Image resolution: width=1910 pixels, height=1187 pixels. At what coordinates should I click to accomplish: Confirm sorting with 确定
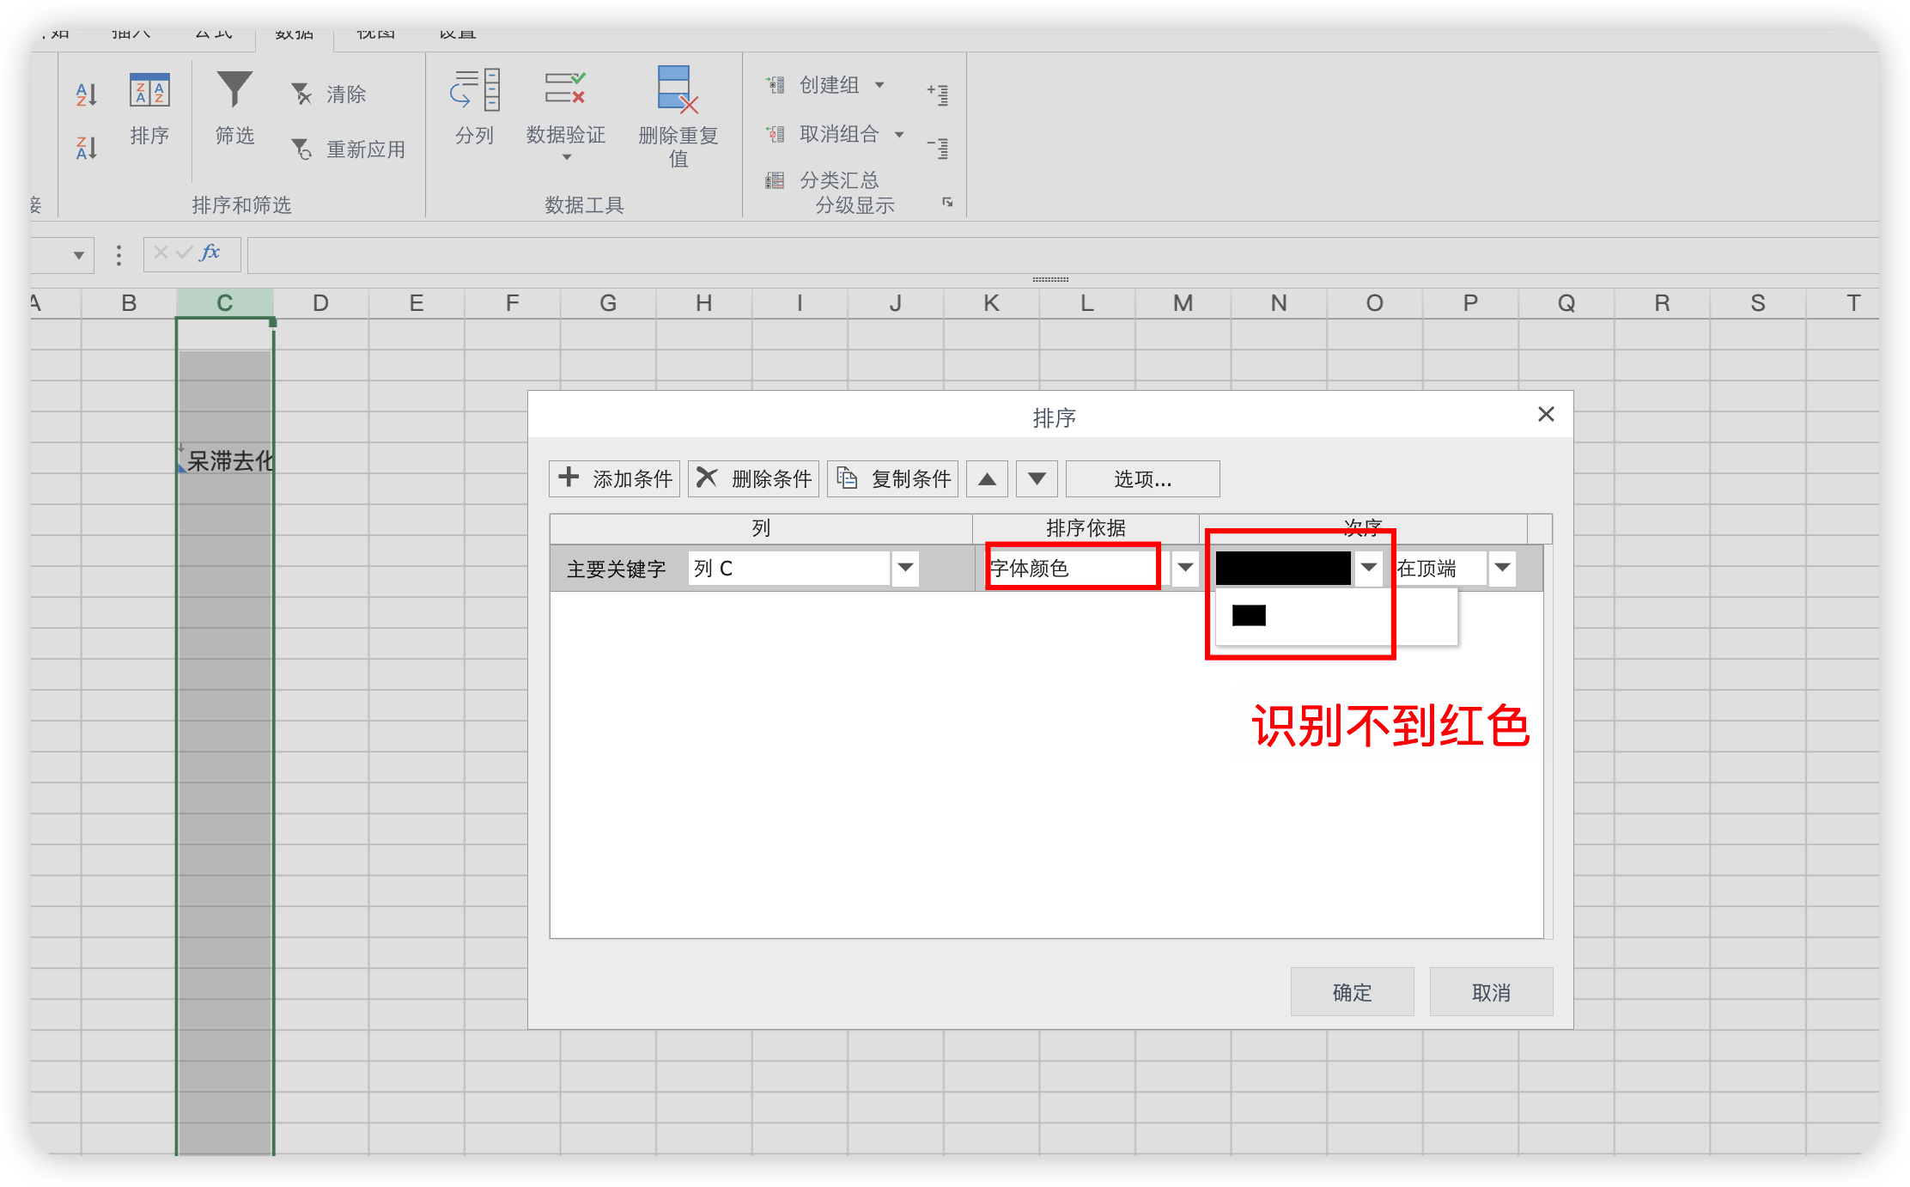(x=1352, y=992)
